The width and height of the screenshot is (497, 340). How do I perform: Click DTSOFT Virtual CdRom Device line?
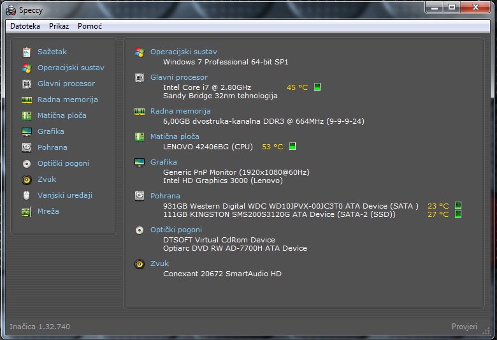click(x=219, y=240)
